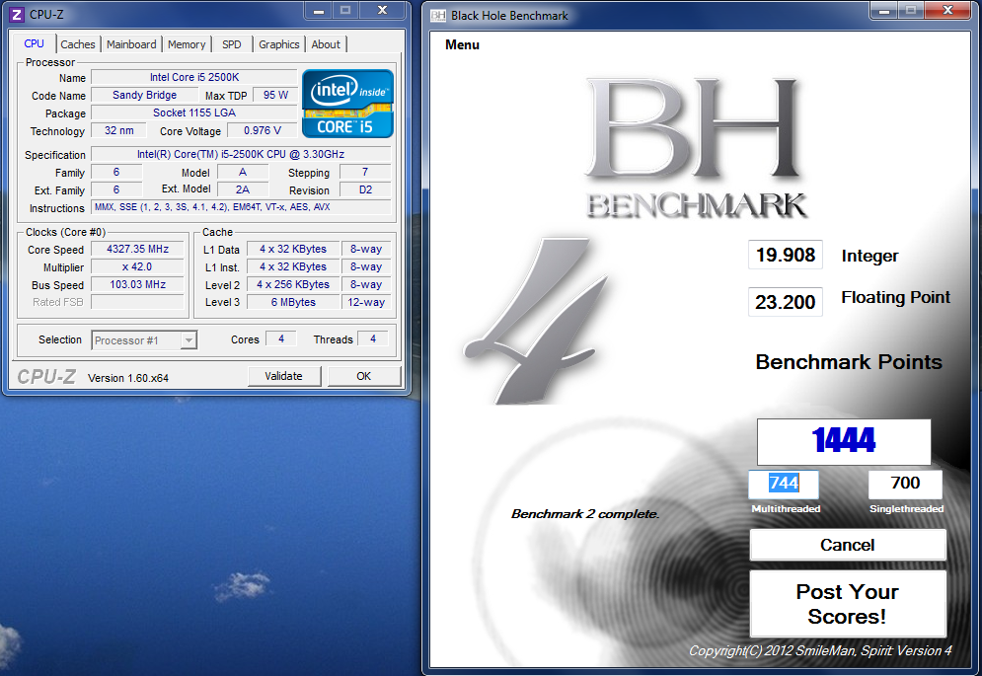Viewport: 982px width, 676px height.
Task: Click the Intel Core i5 logo badge
Action: [347, 104]
